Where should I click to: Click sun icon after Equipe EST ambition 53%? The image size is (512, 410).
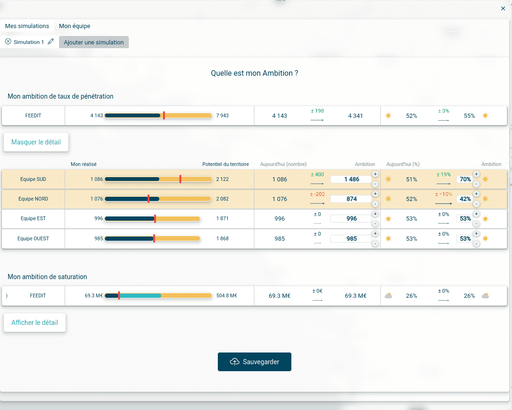[485, 219]
